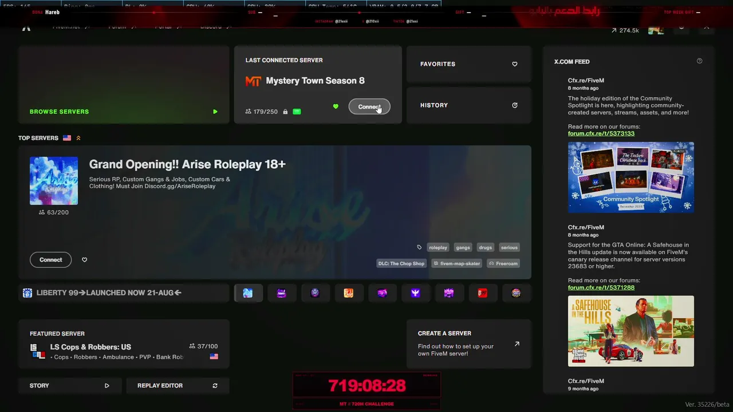Launch Story mode
Image resolution: width=733 pixels, height=412 pixels.
click(69, 386)
